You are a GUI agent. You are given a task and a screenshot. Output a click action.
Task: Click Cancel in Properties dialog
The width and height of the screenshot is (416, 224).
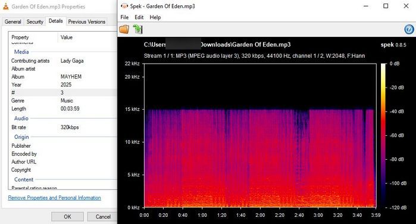(103, 217)
